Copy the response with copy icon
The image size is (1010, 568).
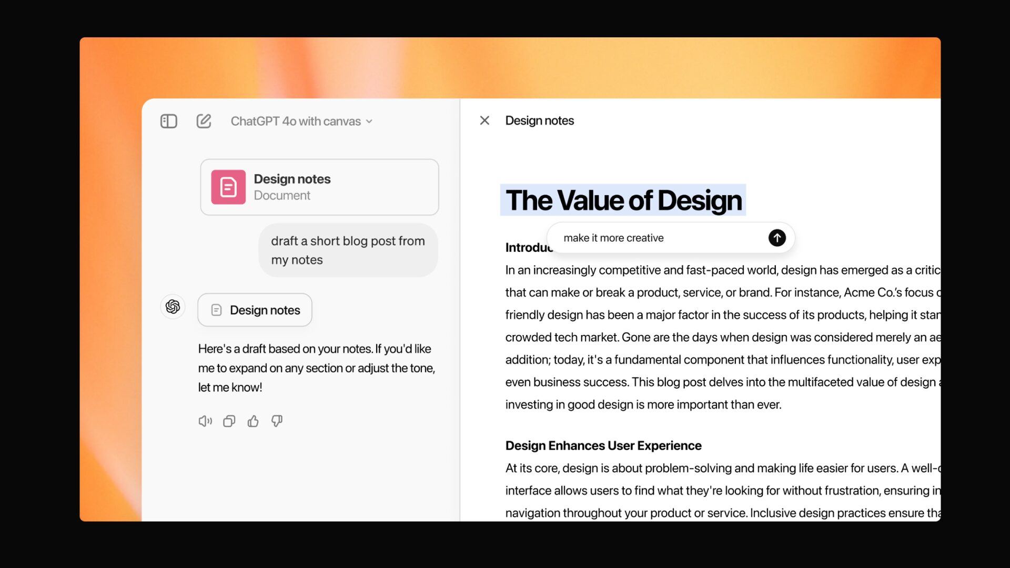[229, 421]
